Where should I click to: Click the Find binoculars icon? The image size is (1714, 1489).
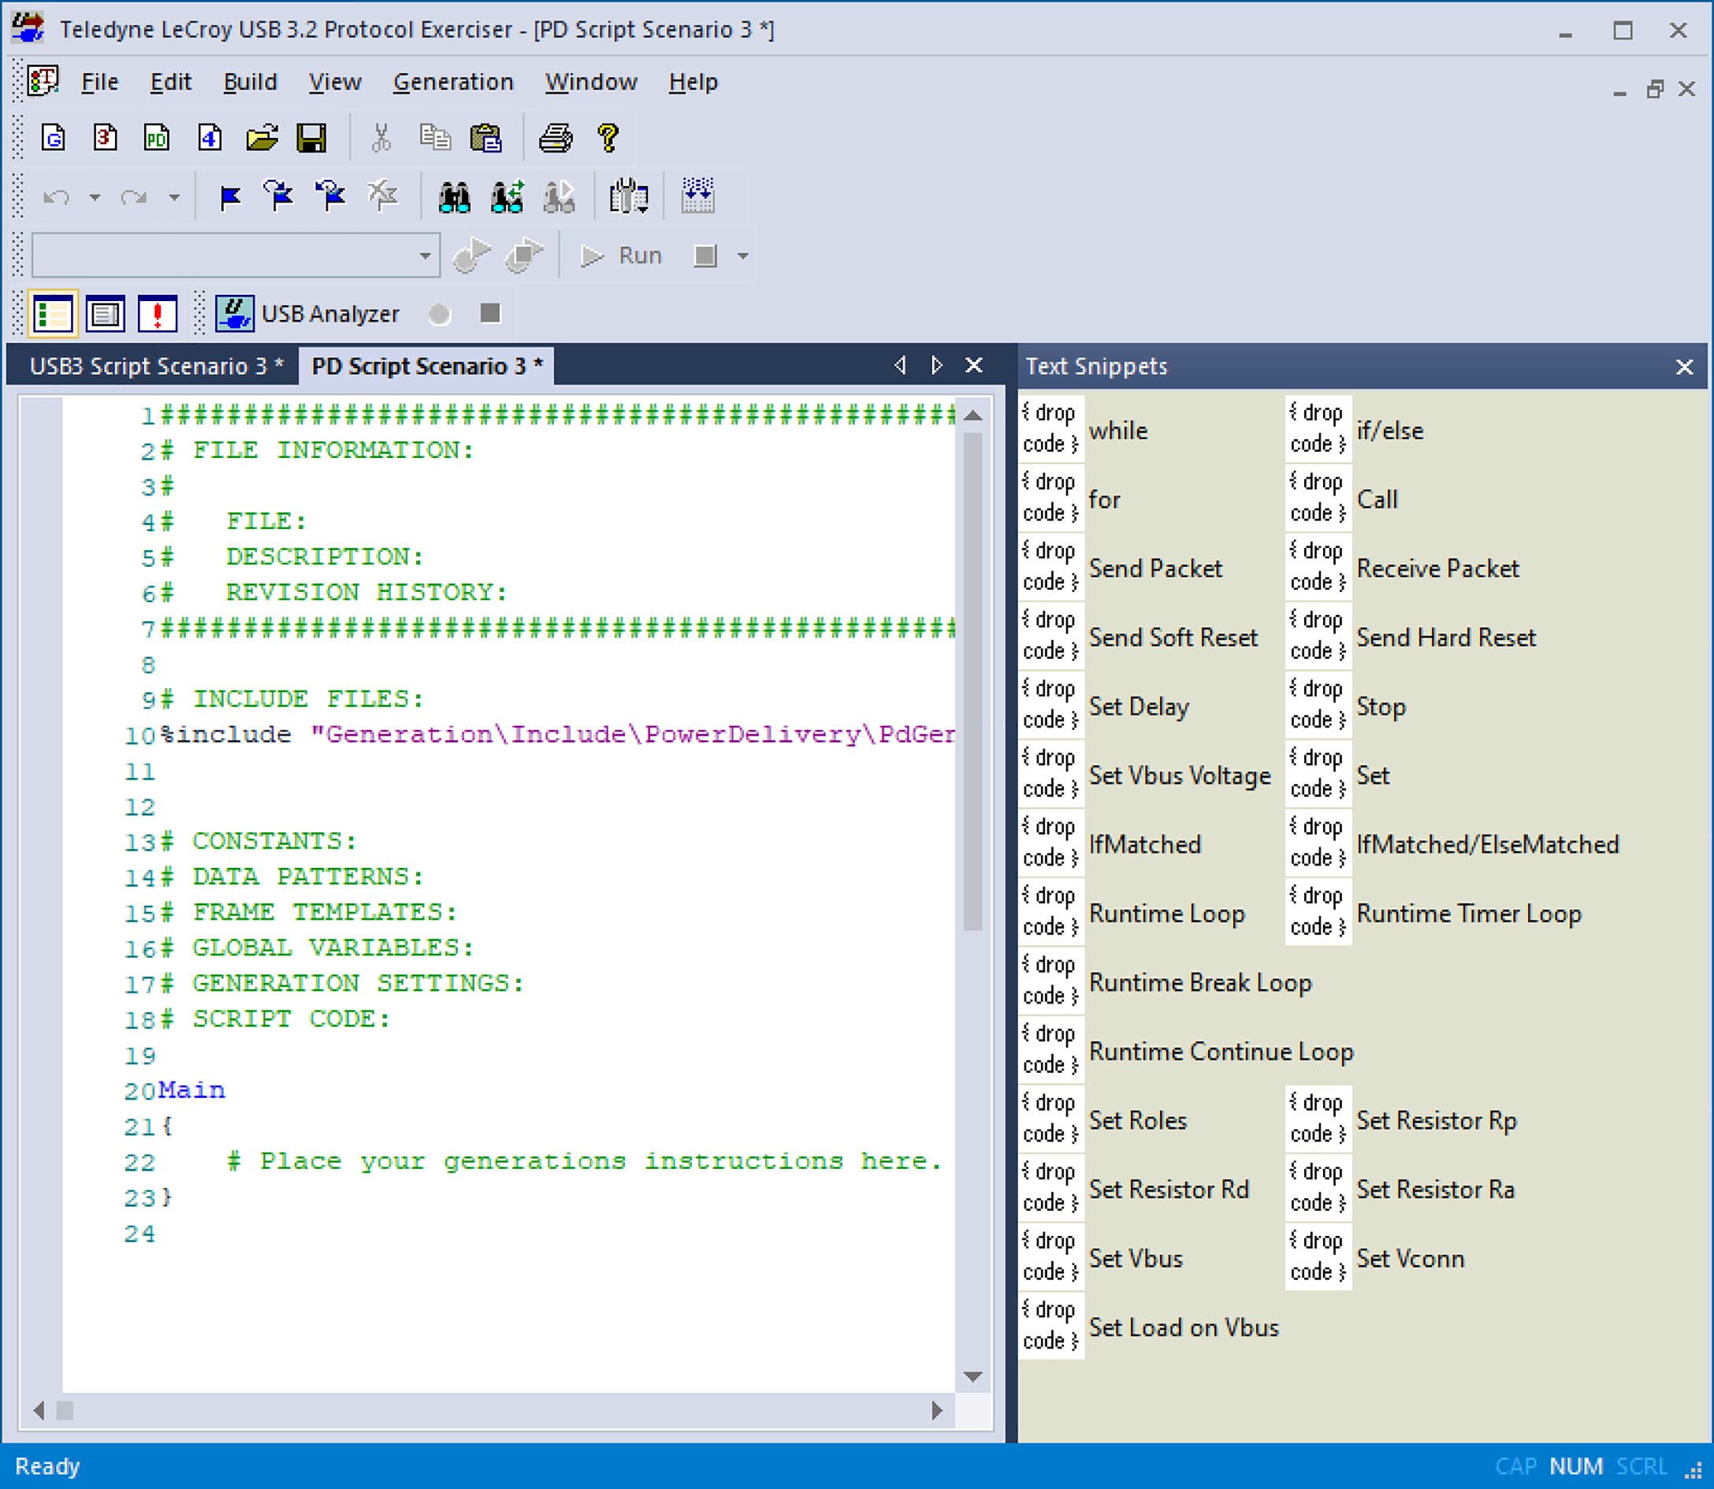click(x=455, y=197)
